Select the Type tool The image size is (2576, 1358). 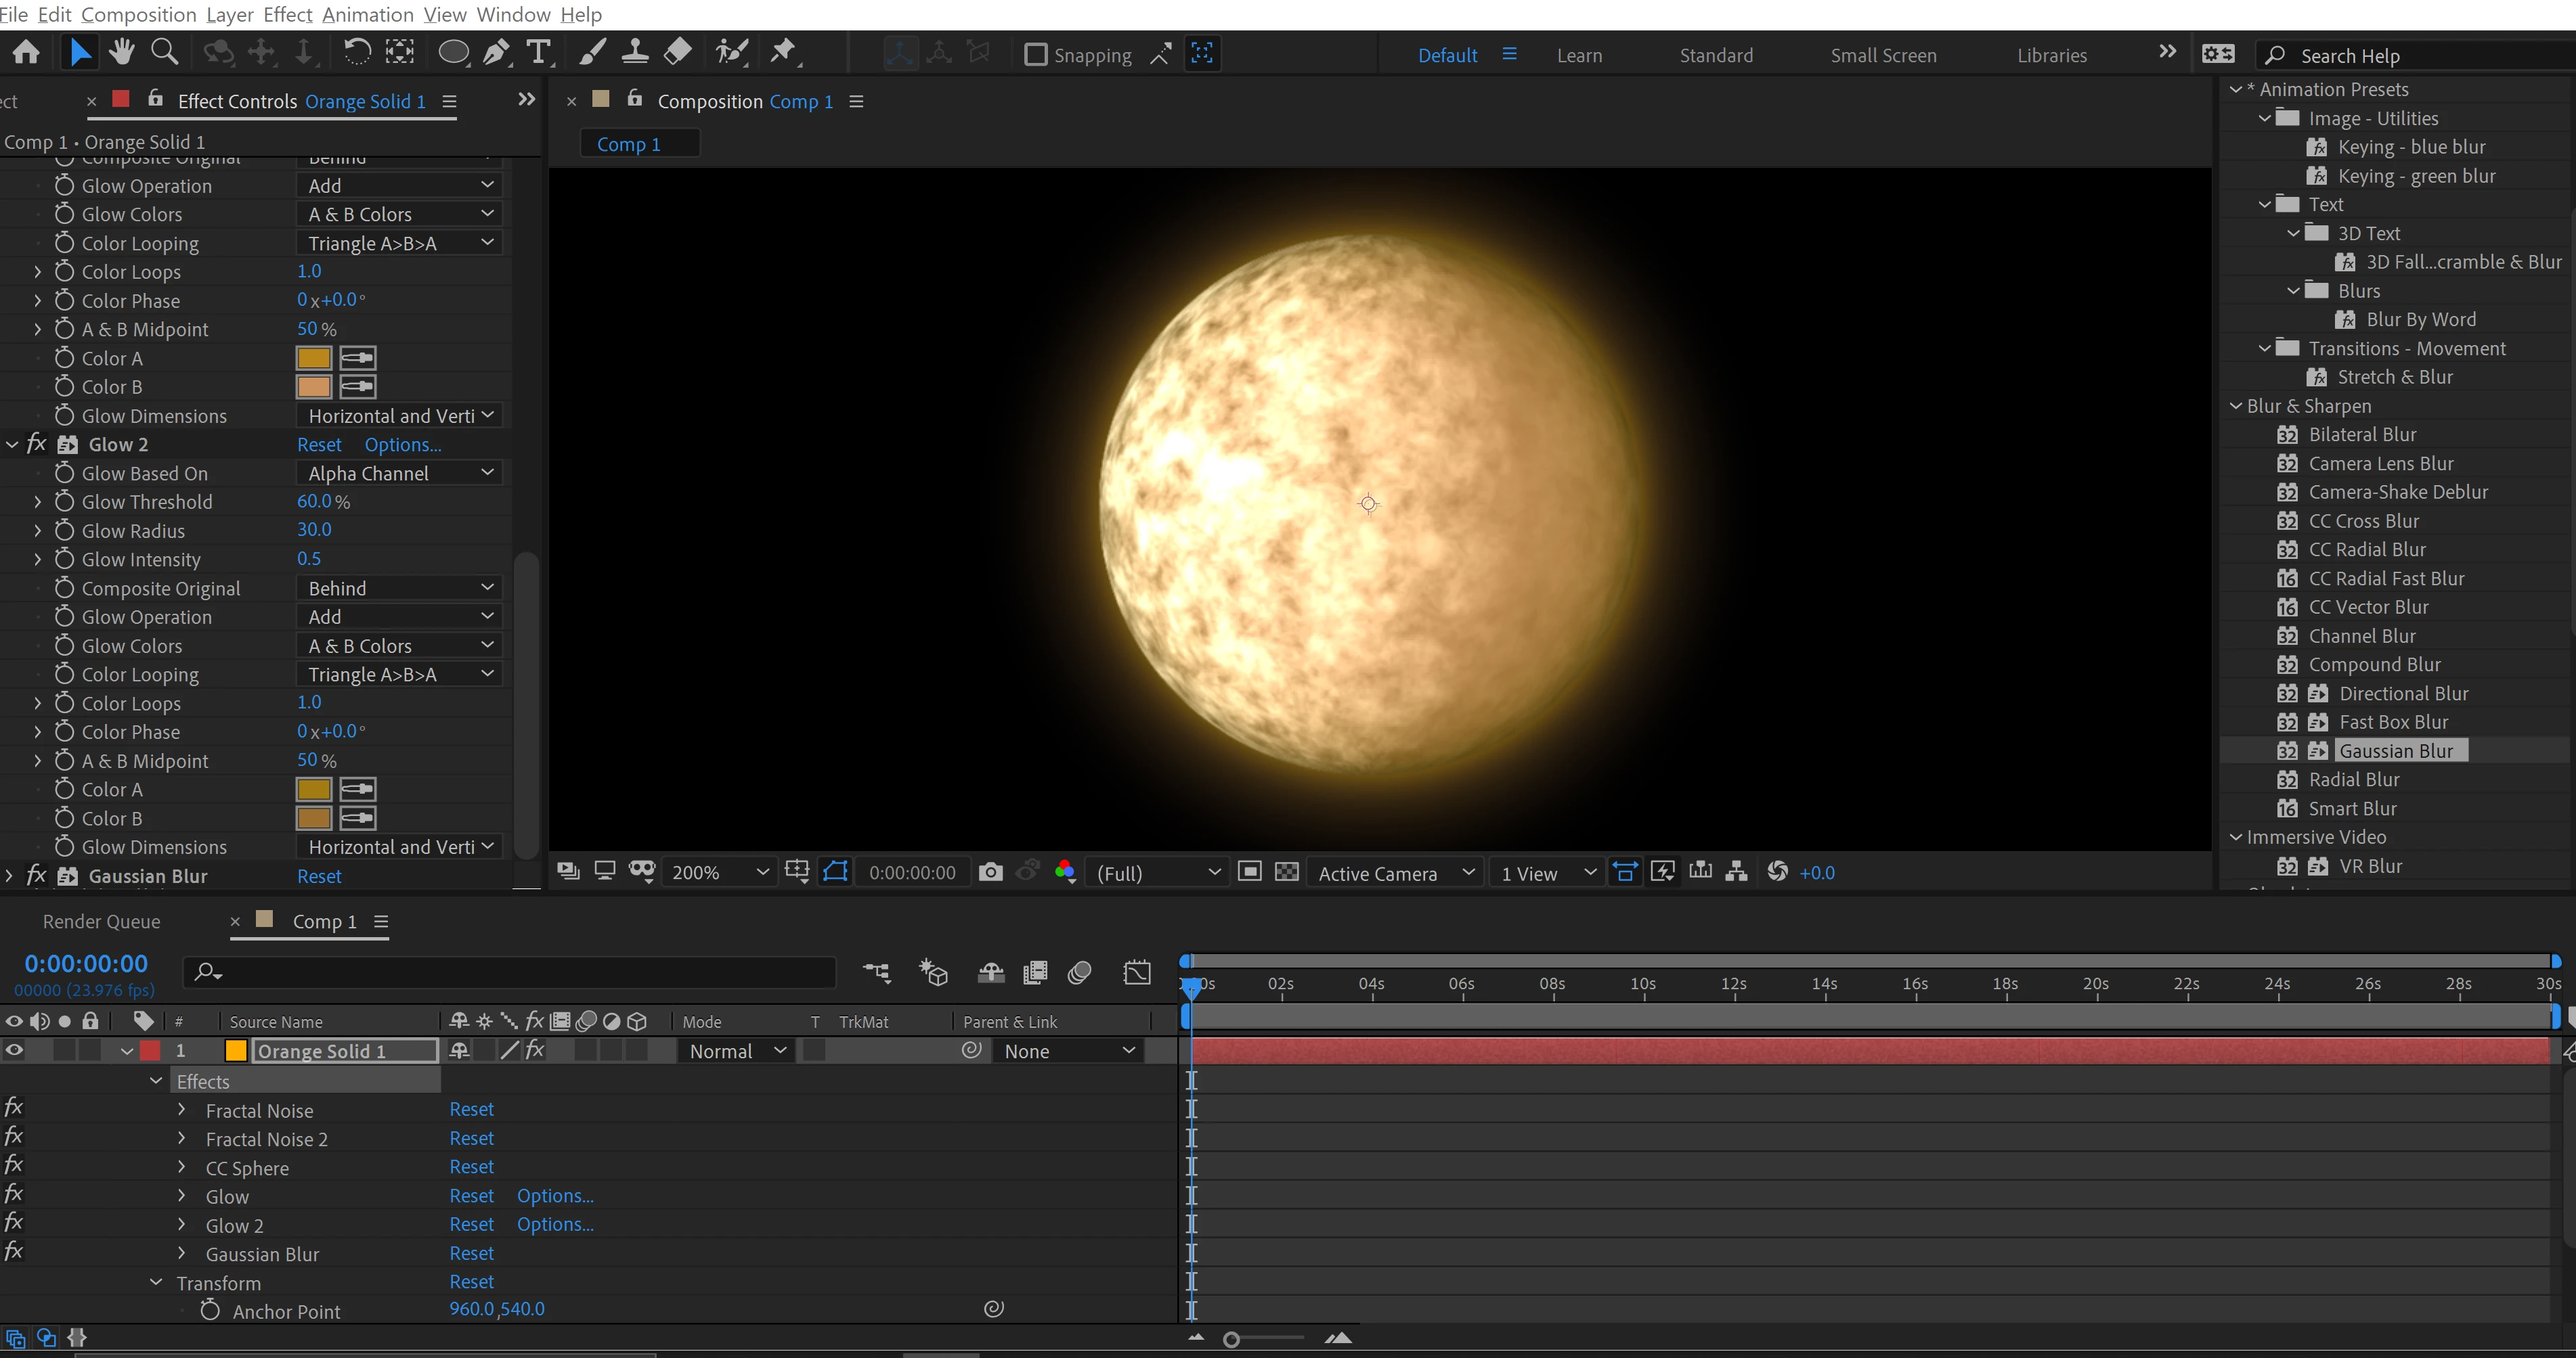[539, 52]
